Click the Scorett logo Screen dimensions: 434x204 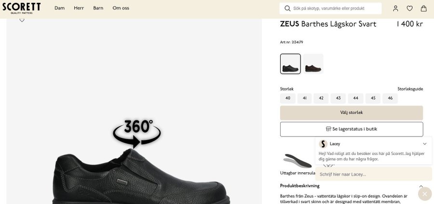point(21,8)
